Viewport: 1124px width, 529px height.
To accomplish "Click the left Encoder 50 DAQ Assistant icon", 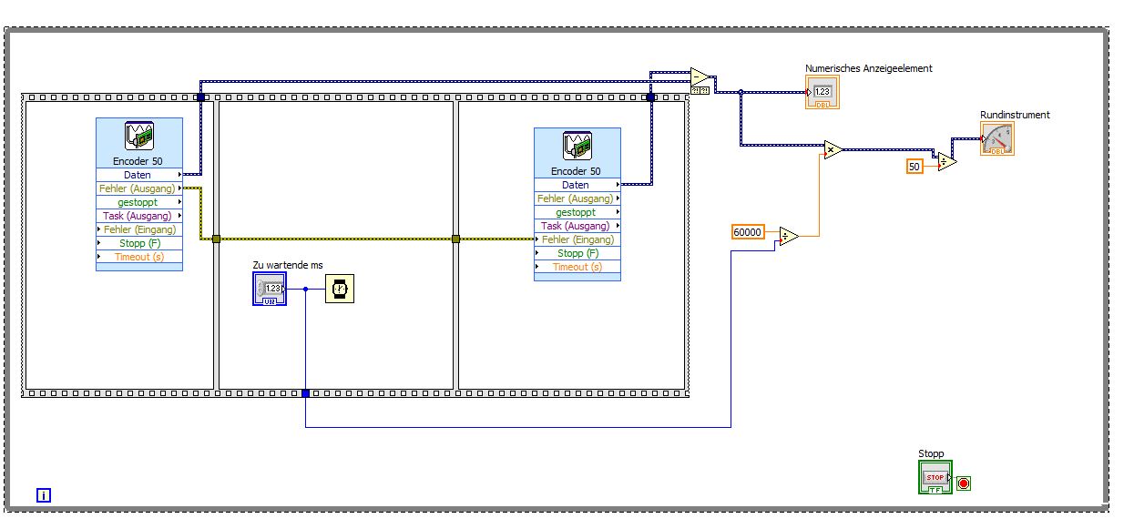I will (139, 137).
